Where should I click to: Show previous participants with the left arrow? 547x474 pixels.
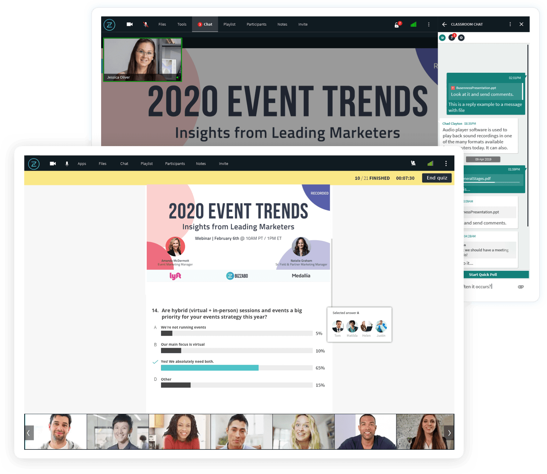pyautogui.click(x=29, y=433)
